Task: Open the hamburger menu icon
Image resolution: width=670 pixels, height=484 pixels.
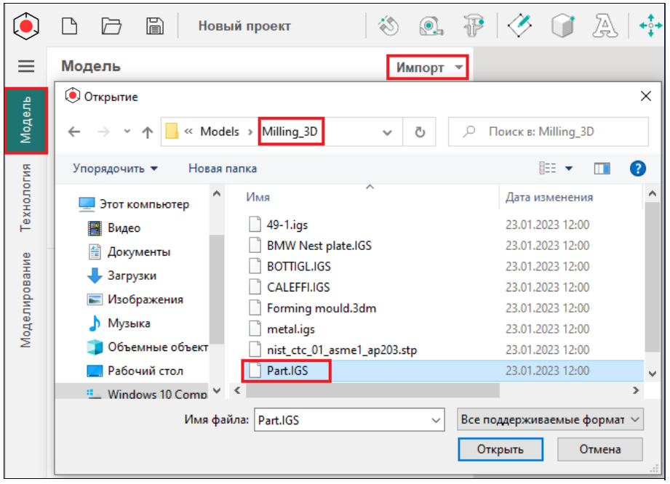Action: coord(26,66)
